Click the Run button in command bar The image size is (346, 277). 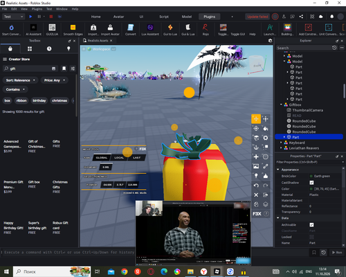[x=337, y=252]
